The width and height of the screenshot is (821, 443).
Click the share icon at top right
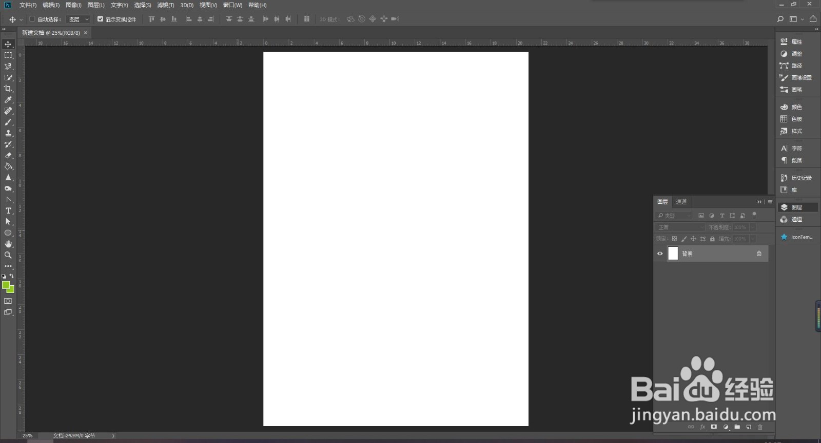pyautogui.click(x=813, y=19)
